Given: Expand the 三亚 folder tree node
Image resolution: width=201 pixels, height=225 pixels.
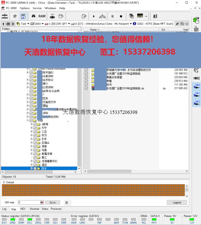Looking at the screenshot, I should pos(32,132).
